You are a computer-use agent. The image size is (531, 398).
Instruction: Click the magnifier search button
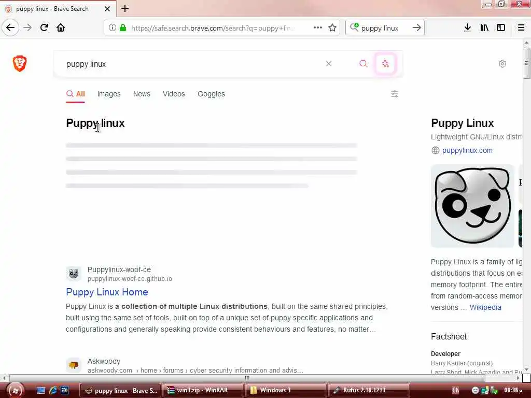coord(363,64)
